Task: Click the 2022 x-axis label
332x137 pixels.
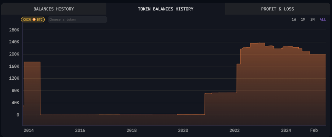Action: click(235, 131)
